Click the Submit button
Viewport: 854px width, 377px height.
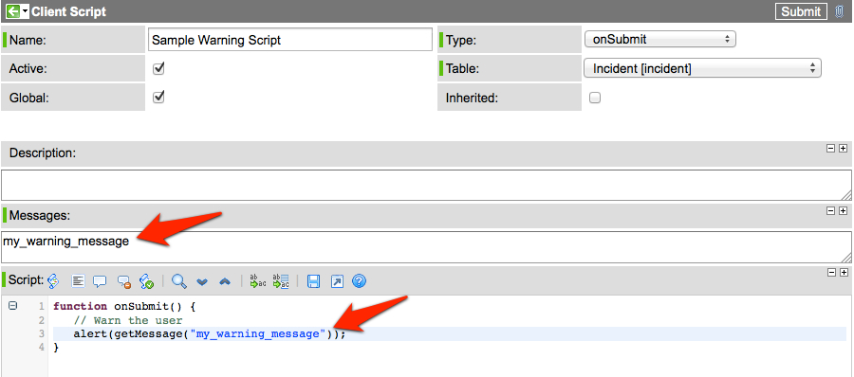pyautogui.click(x=800, y=11)
